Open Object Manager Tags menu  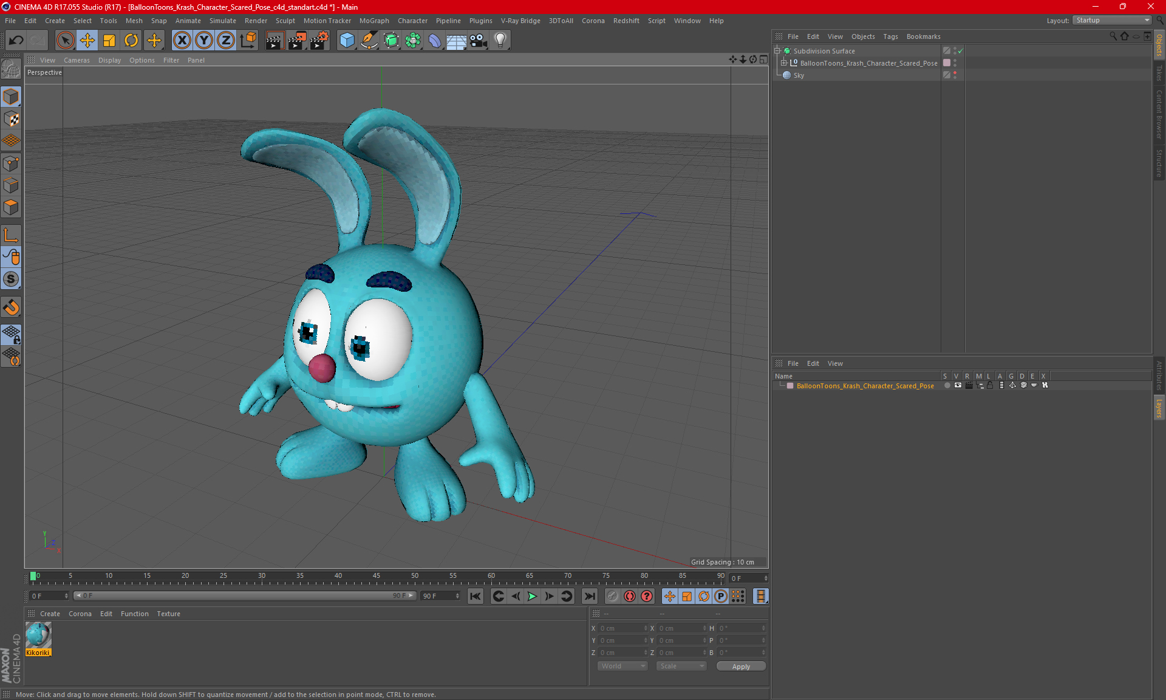pos(890,36)
